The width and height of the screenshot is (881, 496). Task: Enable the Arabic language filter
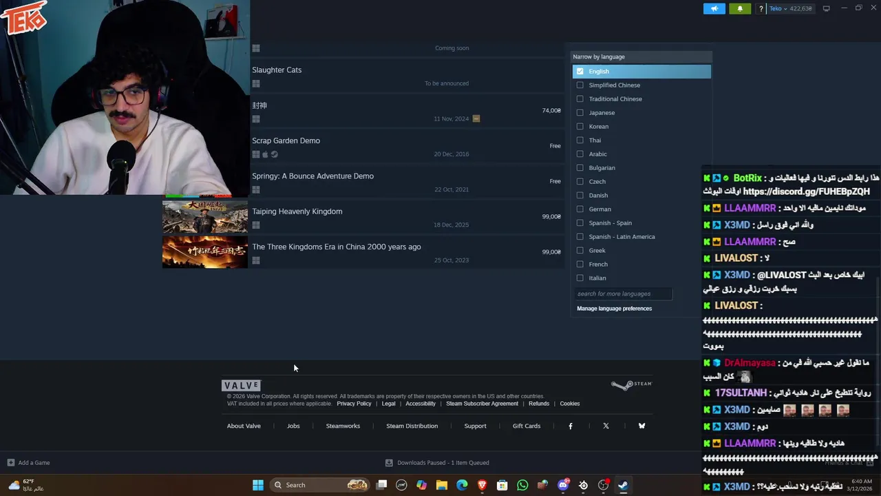click(x=580, y=154)
